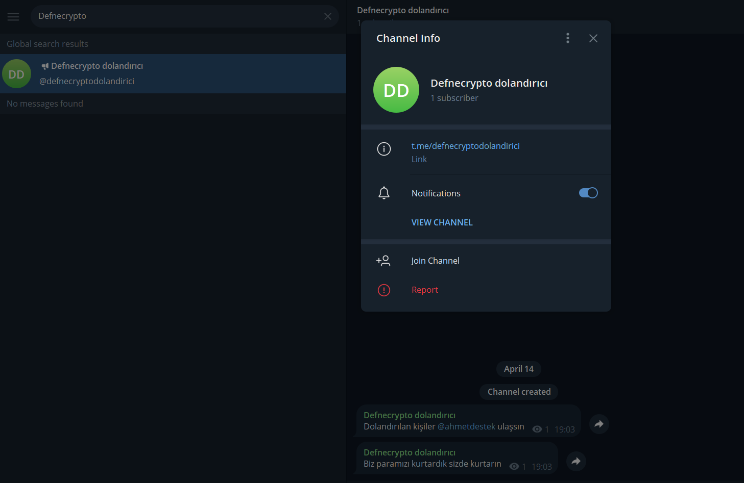The width and height of the screenshot is (744, 483).
Task: Open the hamburger main menu
Action: pos(13,17)
